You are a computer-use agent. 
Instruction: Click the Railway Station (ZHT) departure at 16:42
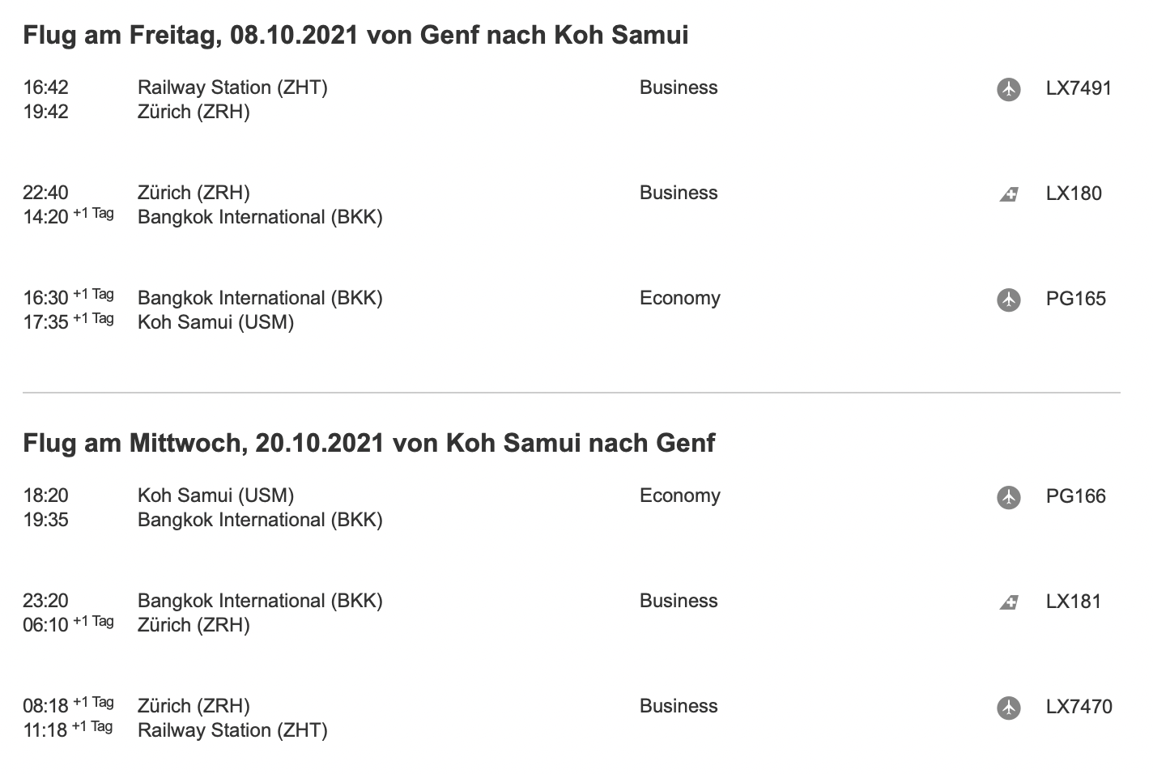[232, 87]
